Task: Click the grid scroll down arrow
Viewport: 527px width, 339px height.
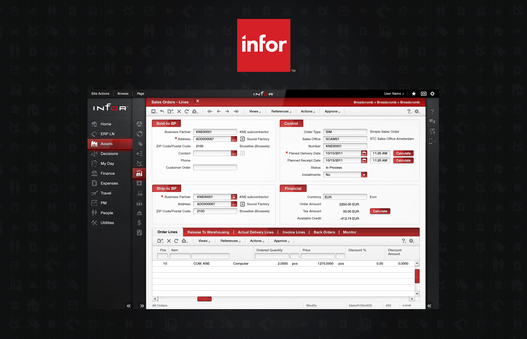Action: coord(417,294)
